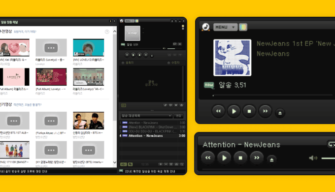The width and height of the screenshot is (335, 192).
Task: Click the eject/open file button in large player
Action: [280, 113]
